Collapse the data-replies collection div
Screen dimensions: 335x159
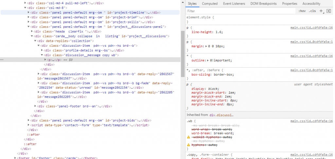tap(35, 41)
